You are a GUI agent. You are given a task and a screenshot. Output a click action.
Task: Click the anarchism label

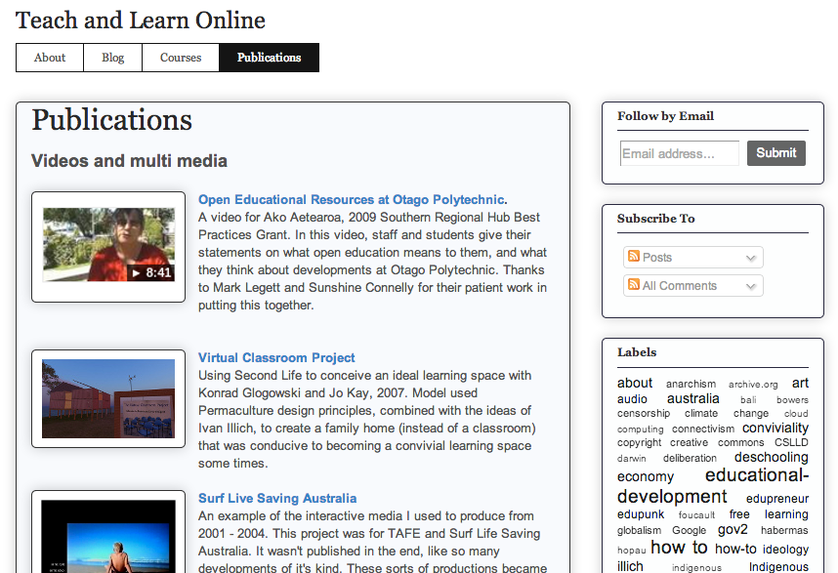click(691, 384)
